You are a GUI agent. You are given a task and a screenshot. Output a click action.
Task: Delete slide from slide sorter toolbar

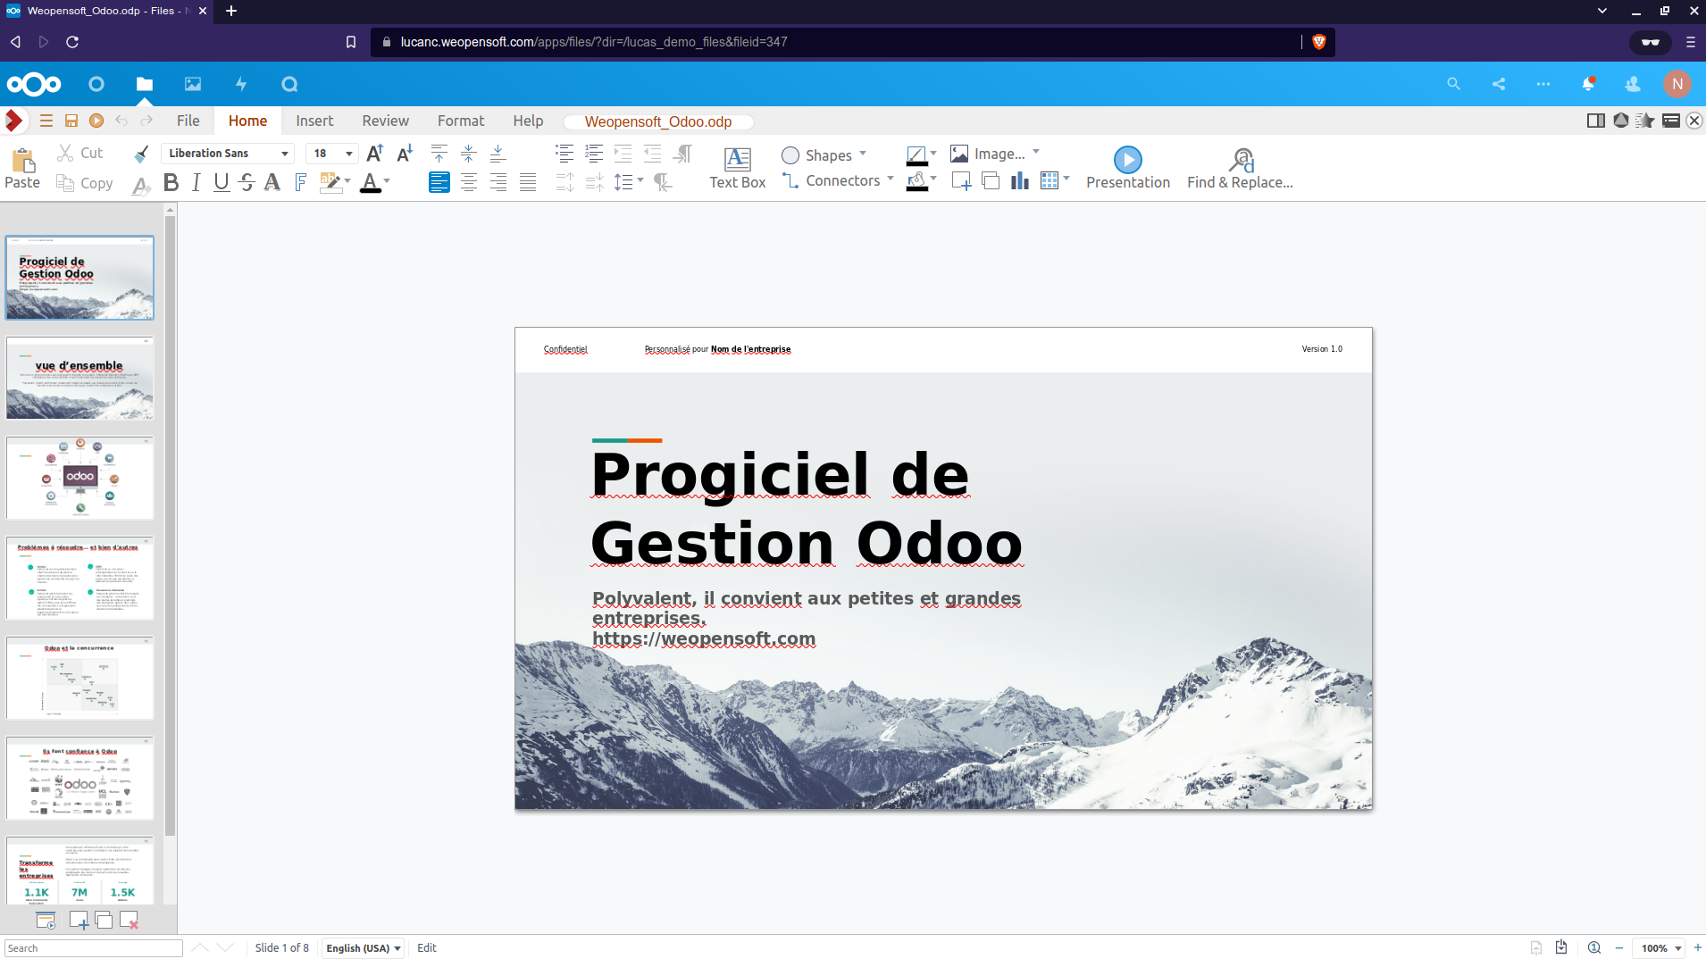point(129,921)
